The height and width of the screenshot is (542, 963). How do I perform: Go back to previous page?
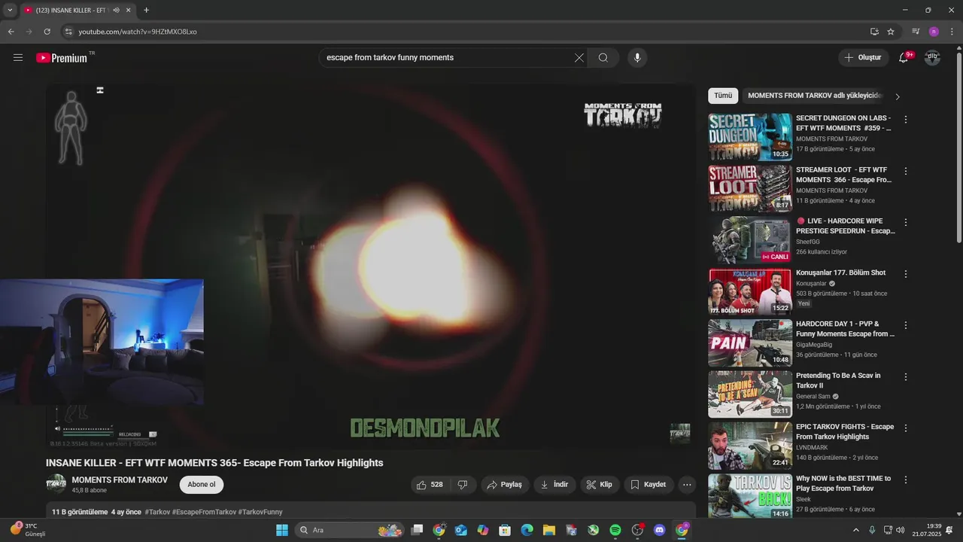[11, 32]
